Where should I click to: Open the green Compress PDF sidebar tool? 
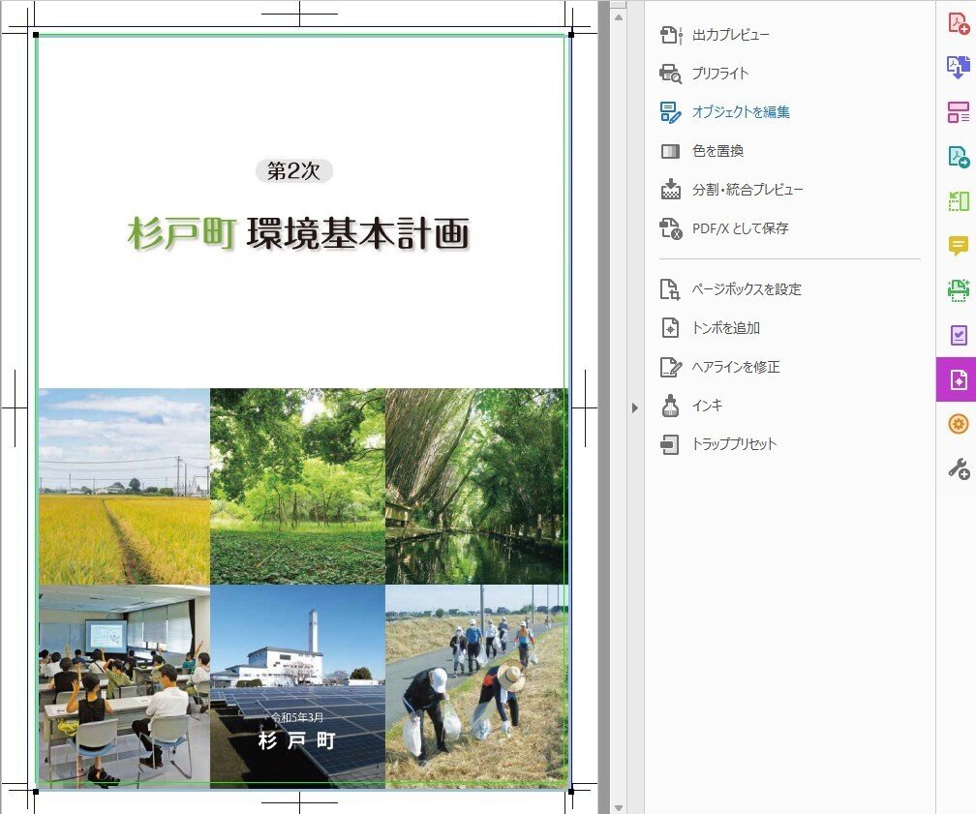click(959, 201)
